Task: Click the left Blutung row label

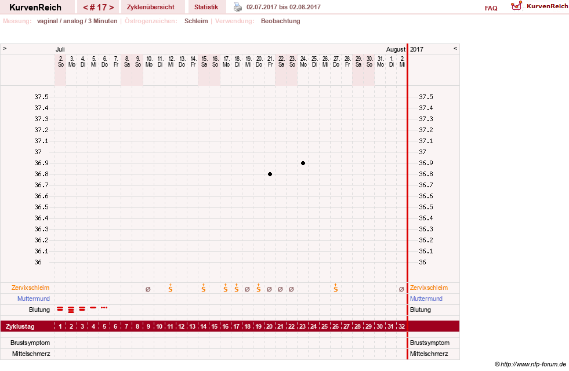Action: coord(39,310)
